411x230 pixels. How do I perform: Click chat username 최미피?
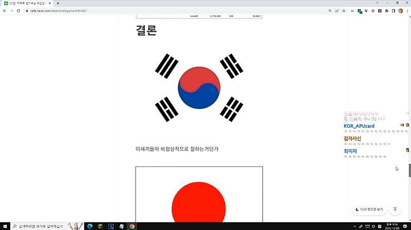pos(350,151)
